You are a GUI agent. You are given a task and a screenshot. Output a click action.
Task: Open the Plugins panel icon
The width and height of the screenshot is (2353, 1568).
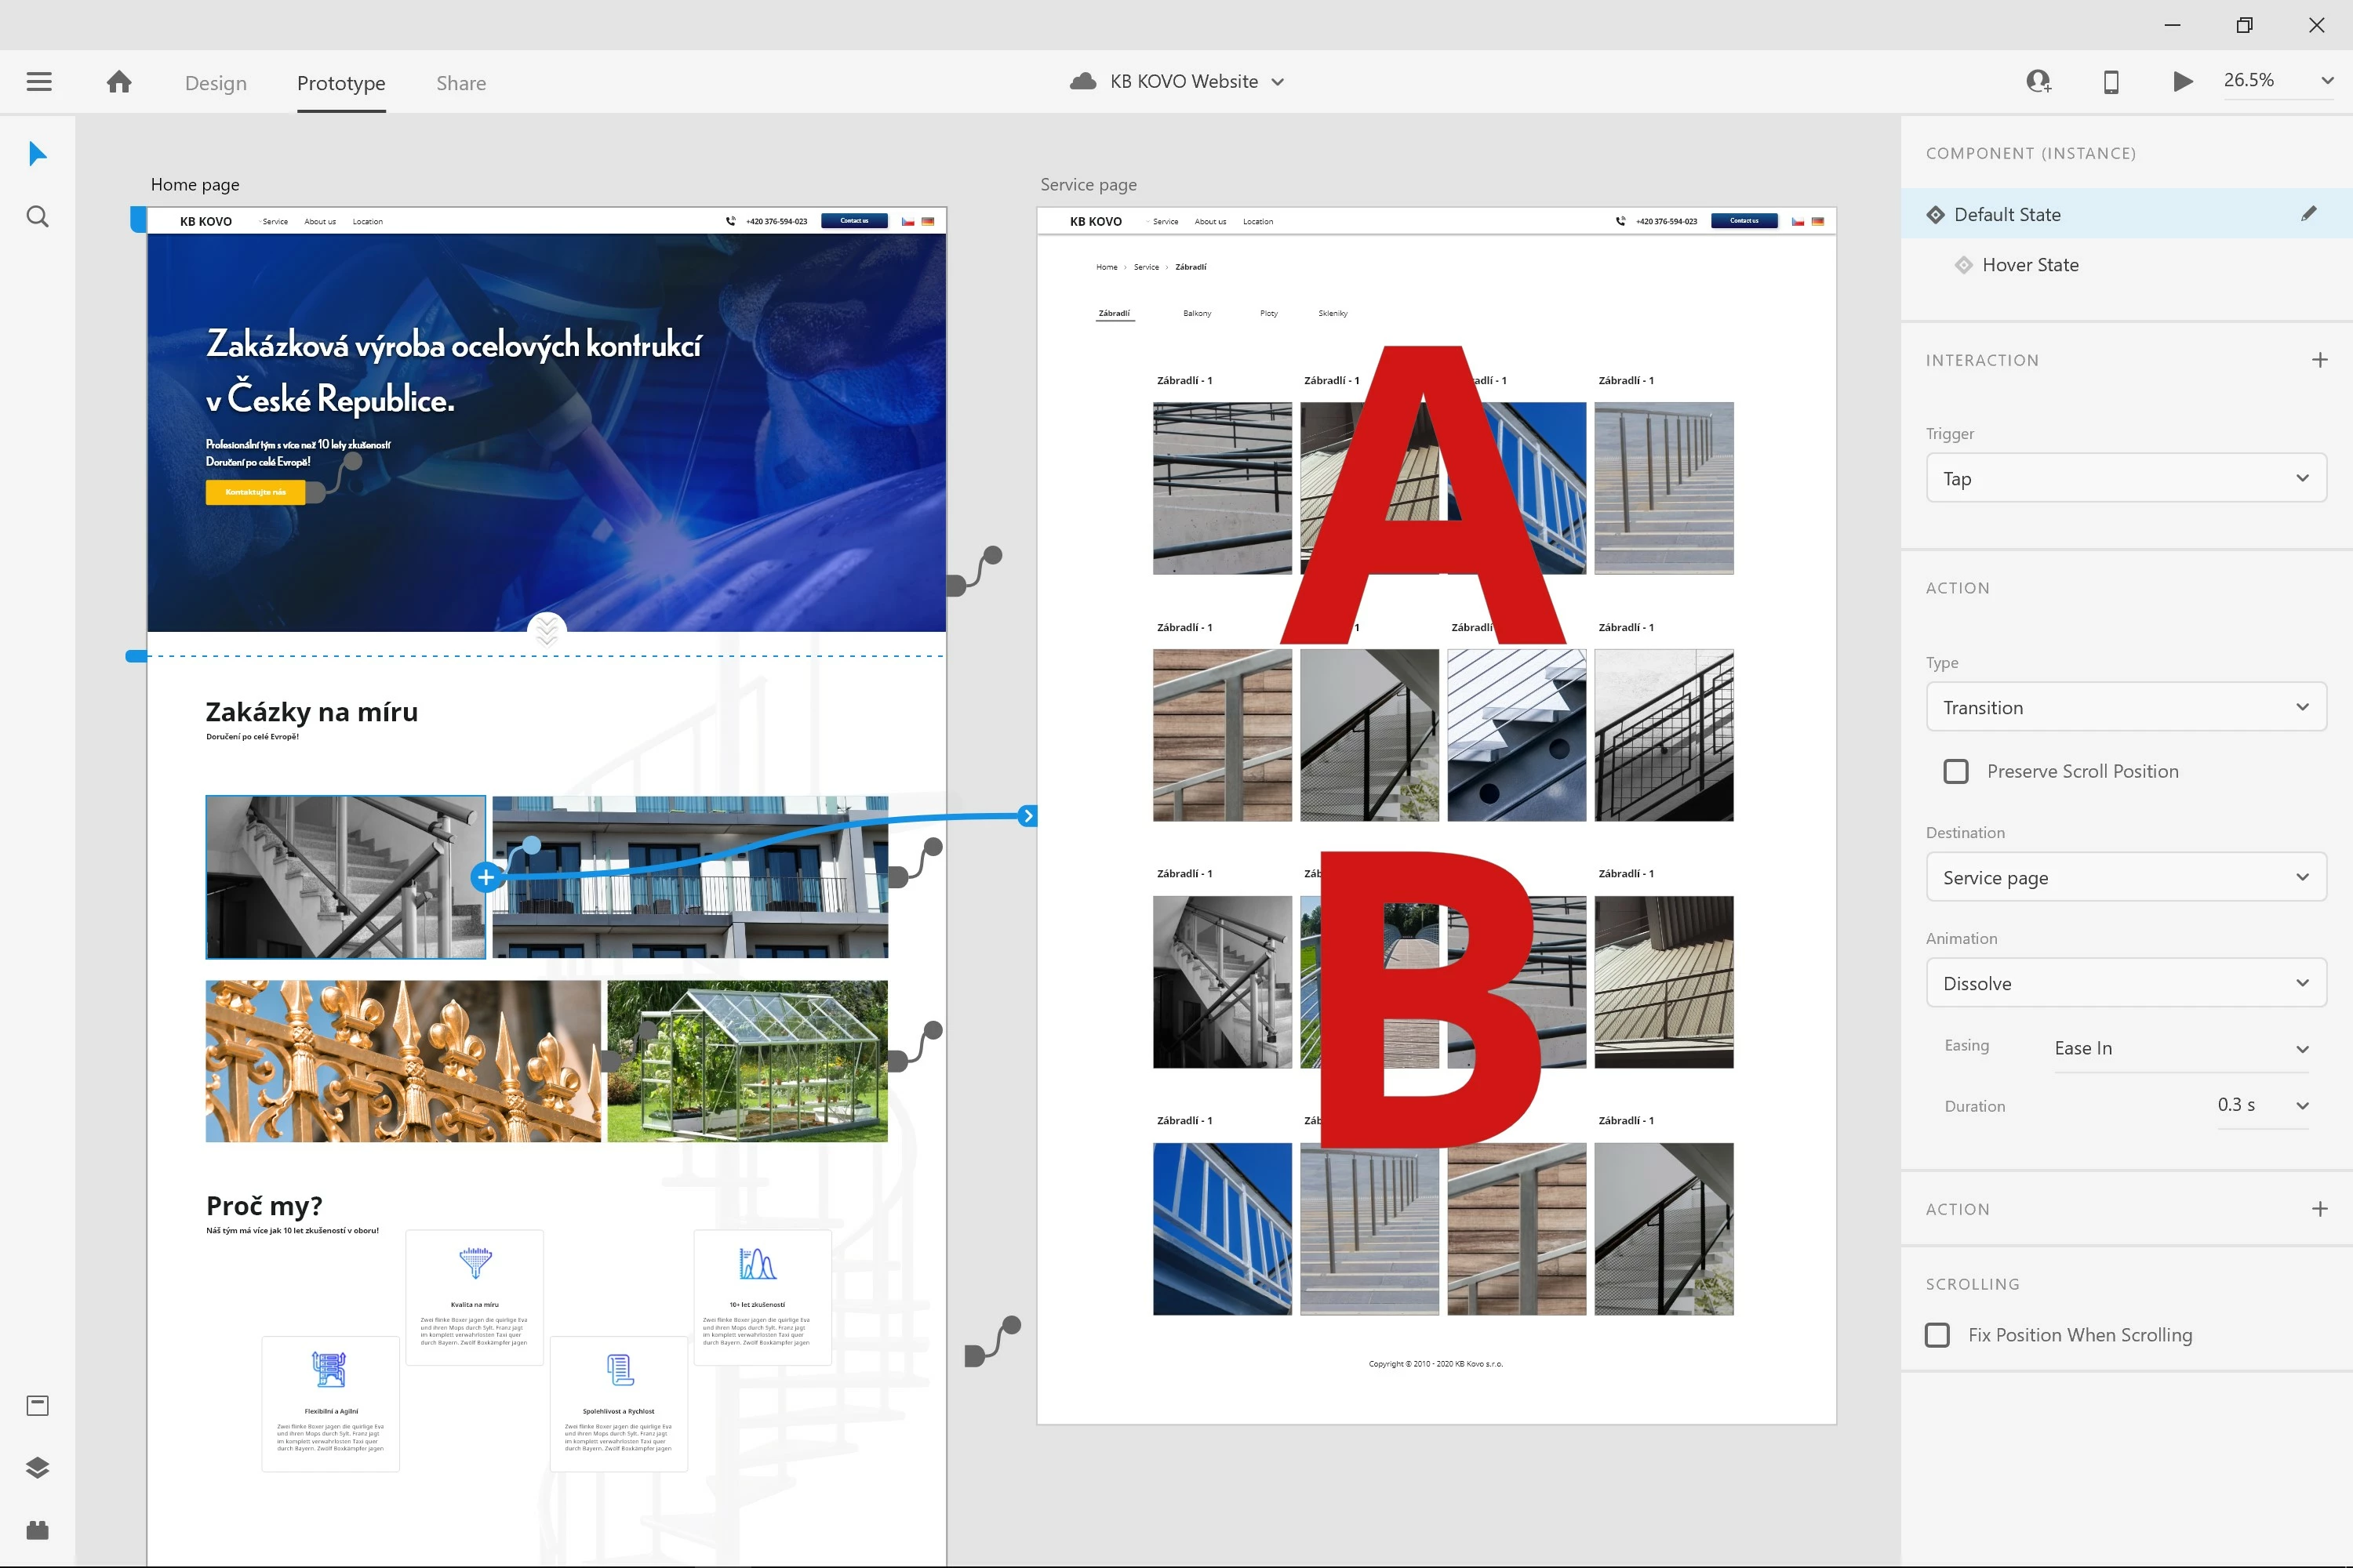(37, 1530)
